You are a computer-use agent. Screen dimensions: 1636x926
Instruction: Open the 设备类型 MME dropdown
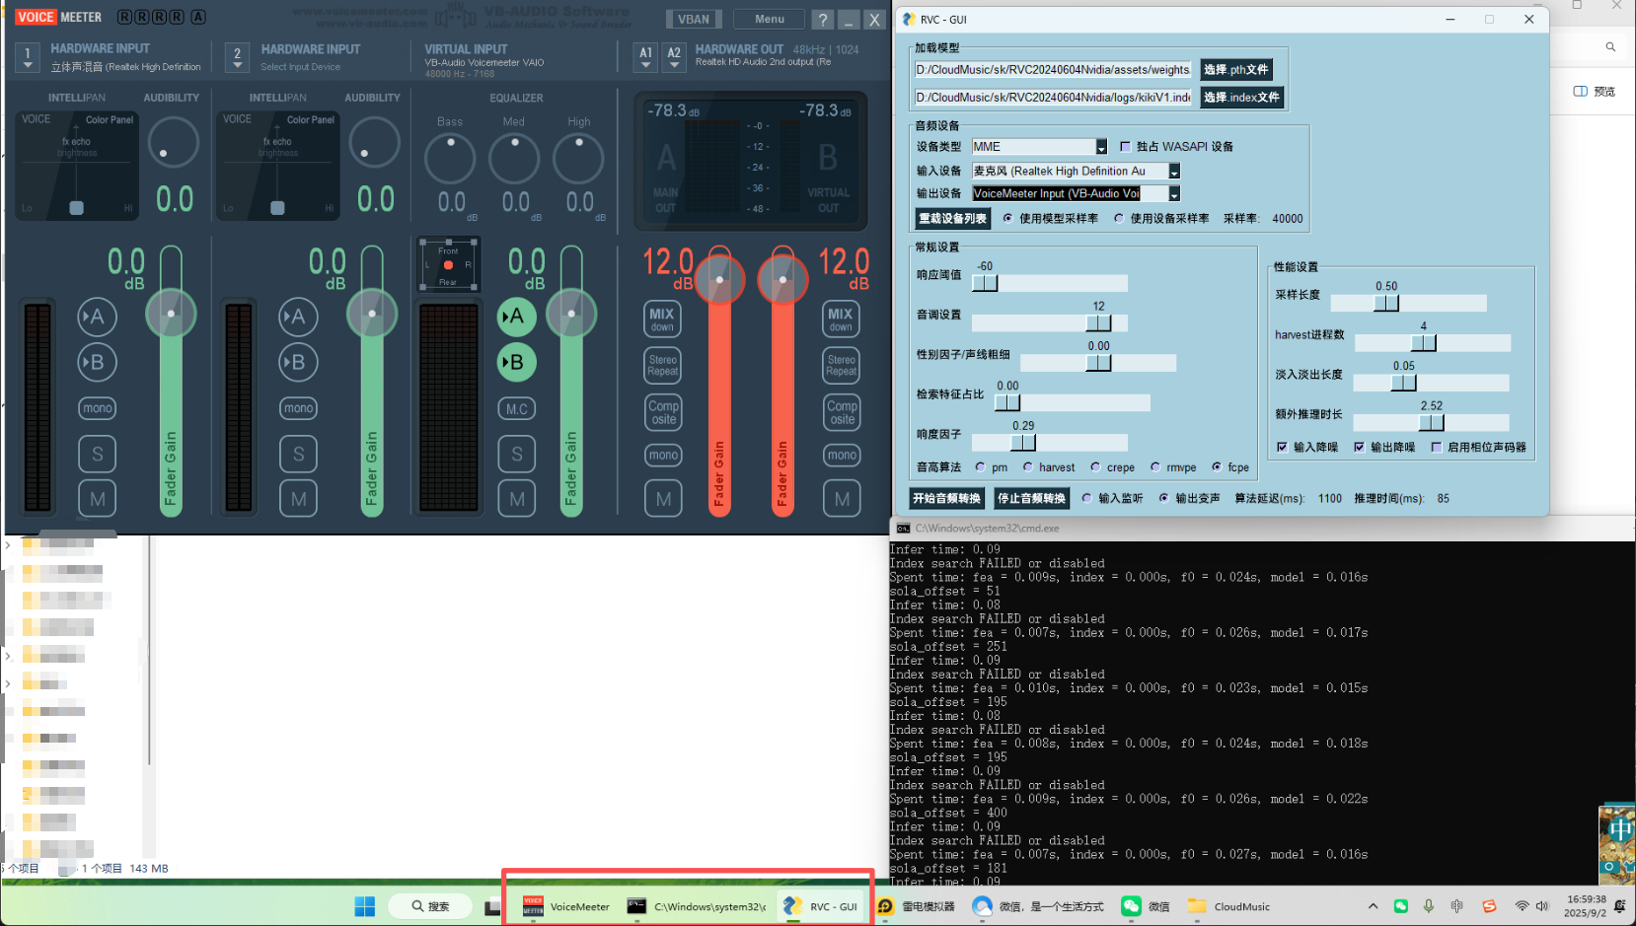coord(1101,147)
